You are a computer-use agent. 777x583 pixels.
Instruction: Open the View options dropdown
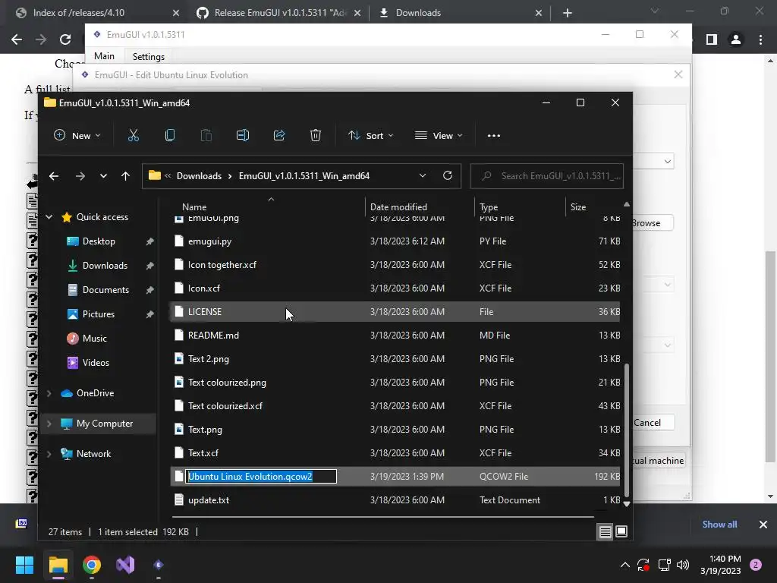coord(439,135)
